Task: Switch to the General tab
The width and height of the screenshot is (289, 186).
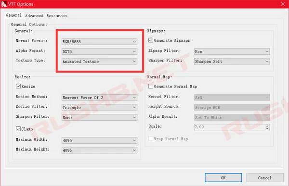Action: [x=13, y=15]
